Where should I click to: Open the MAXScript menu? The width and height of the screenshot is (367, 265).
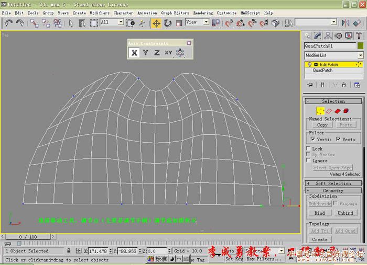point(250,13)
